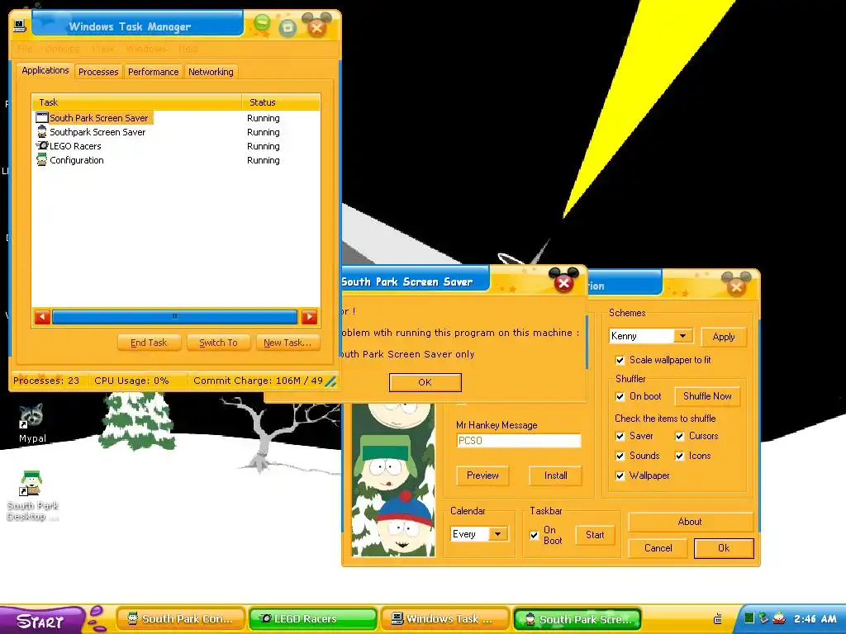Switch to South Park Con... taskbar button
Screen dimensions: 846x634
point(181,619)
